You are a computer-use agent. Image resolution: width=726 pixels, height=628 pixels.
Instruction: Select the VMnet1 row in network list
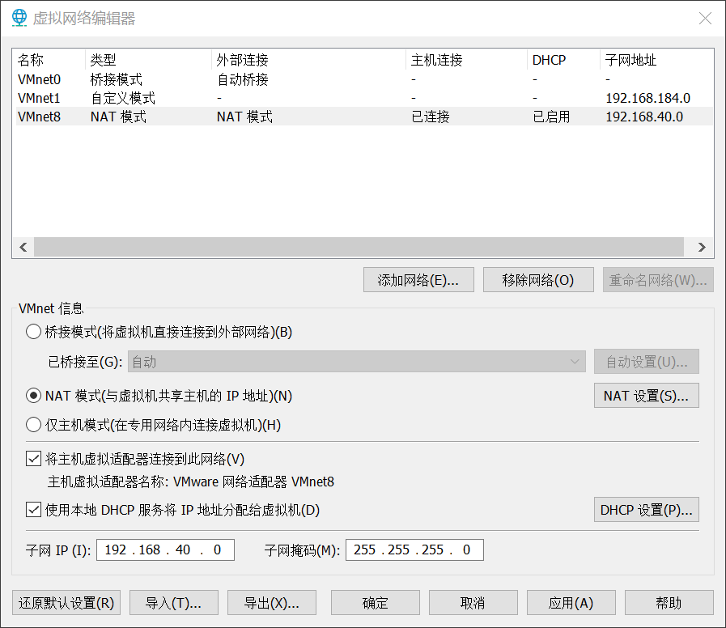click(x=364, y=98)
